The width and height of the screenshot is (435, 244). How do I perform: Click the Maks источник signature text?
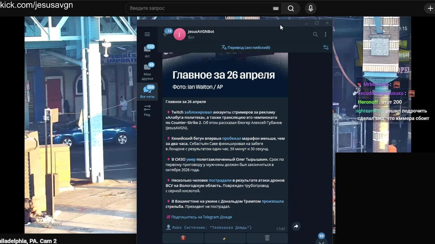tap(212, 227)
